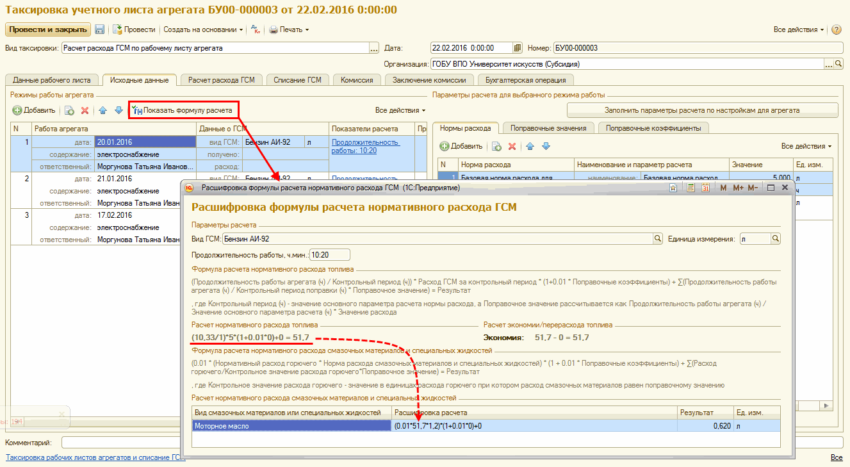
Task: Switch to Данные рабочего листа tab
Action: coord(53,80)
